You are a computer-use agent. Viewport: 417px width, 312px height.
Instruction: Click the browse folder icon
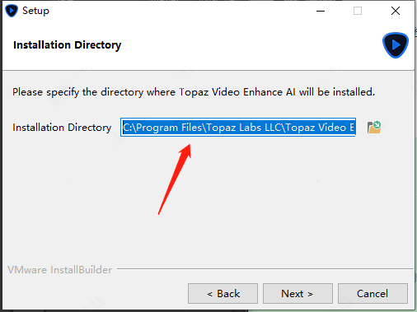click(x=374, y=128)
